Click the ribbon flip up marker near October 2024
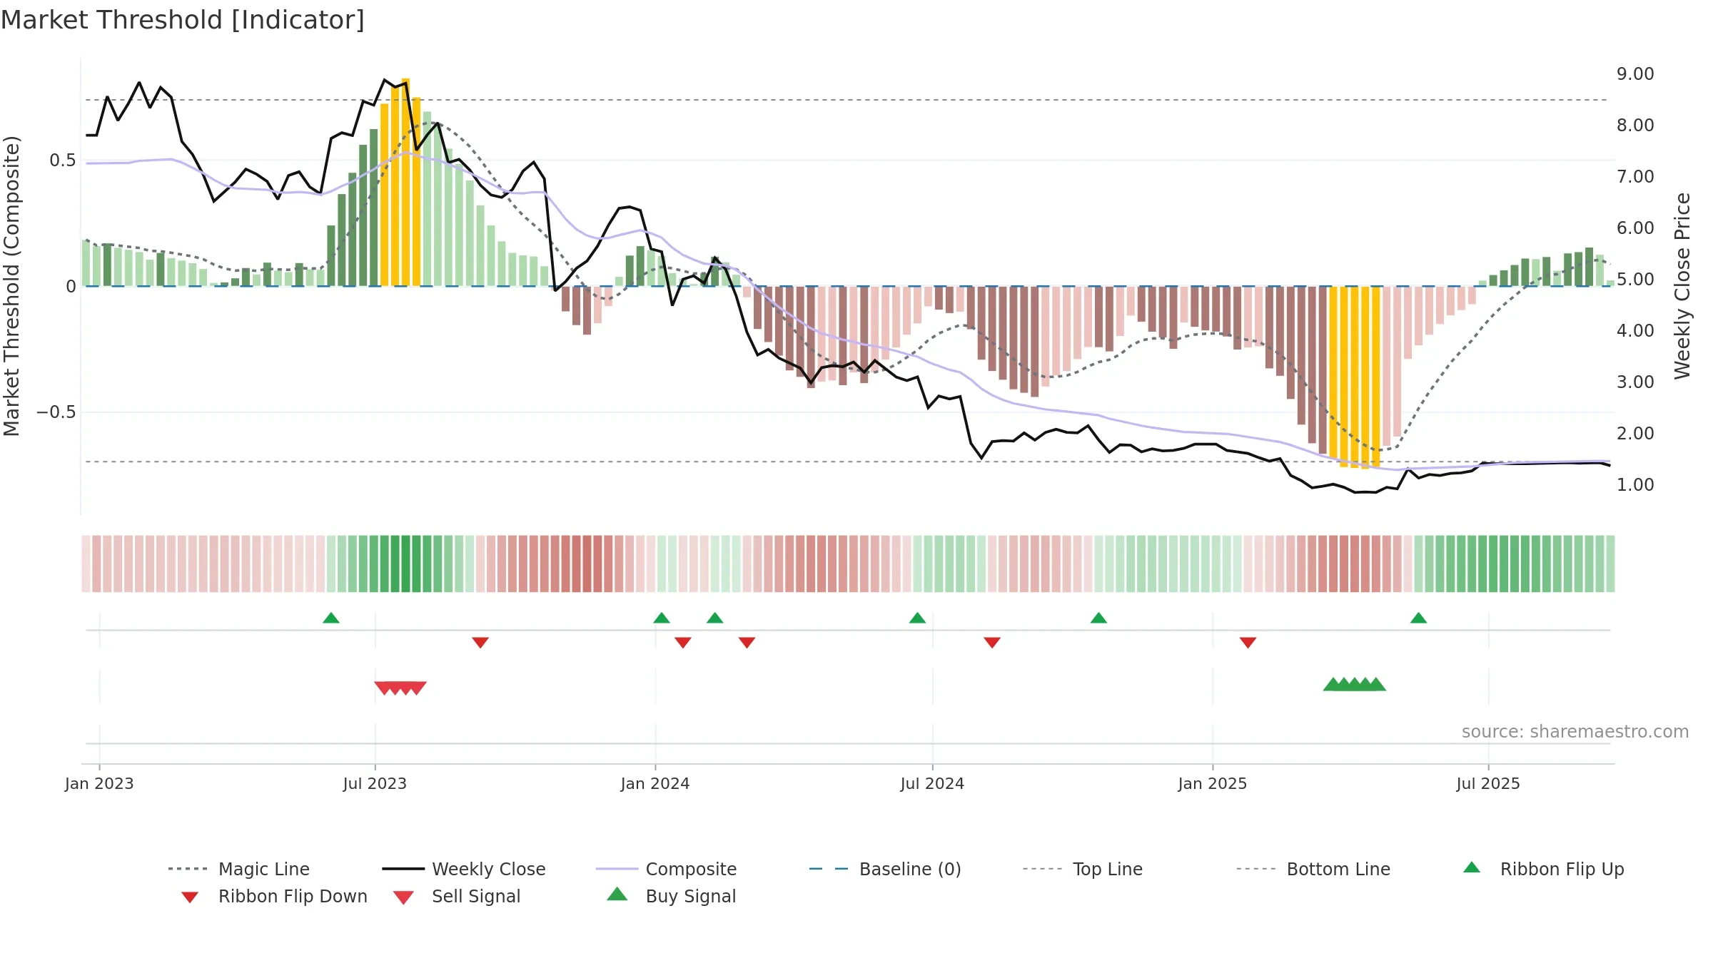The height and width of the screenshot is (963, 1713). click(1098, 618)
